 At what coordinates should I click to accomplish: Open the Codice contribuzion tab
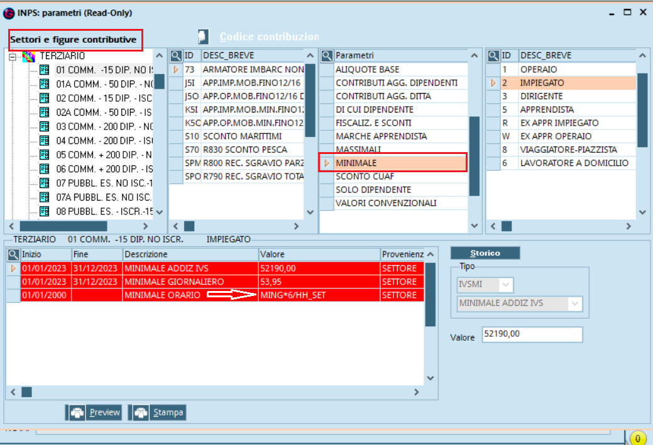(269, 36)
